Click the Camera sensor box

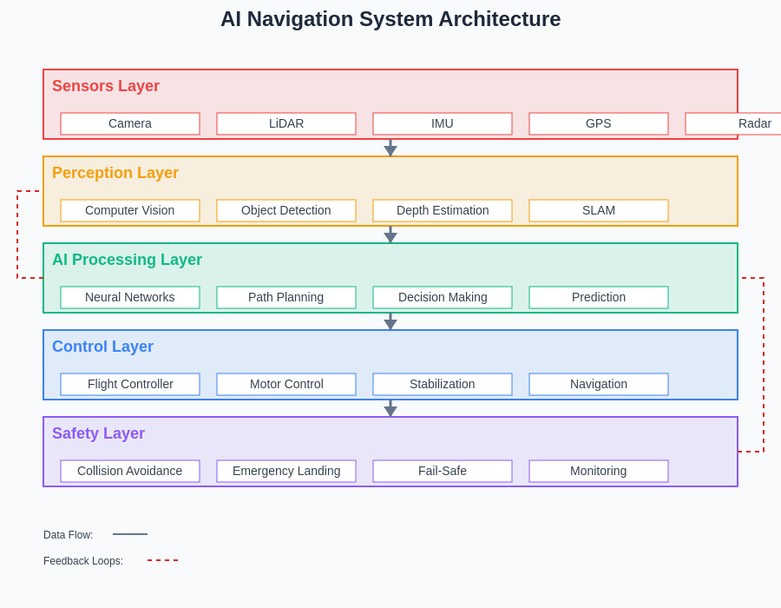point(130,123)
